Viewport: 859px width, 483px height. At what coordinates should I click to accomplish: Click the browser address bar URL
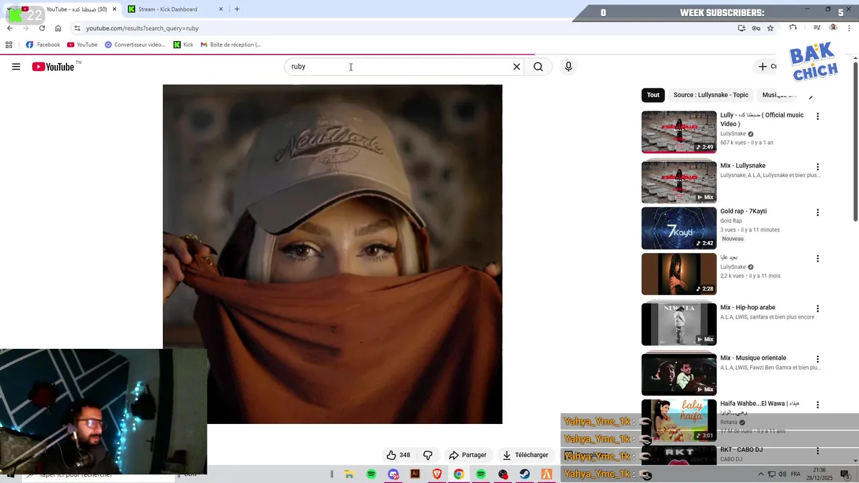point(142,28)
